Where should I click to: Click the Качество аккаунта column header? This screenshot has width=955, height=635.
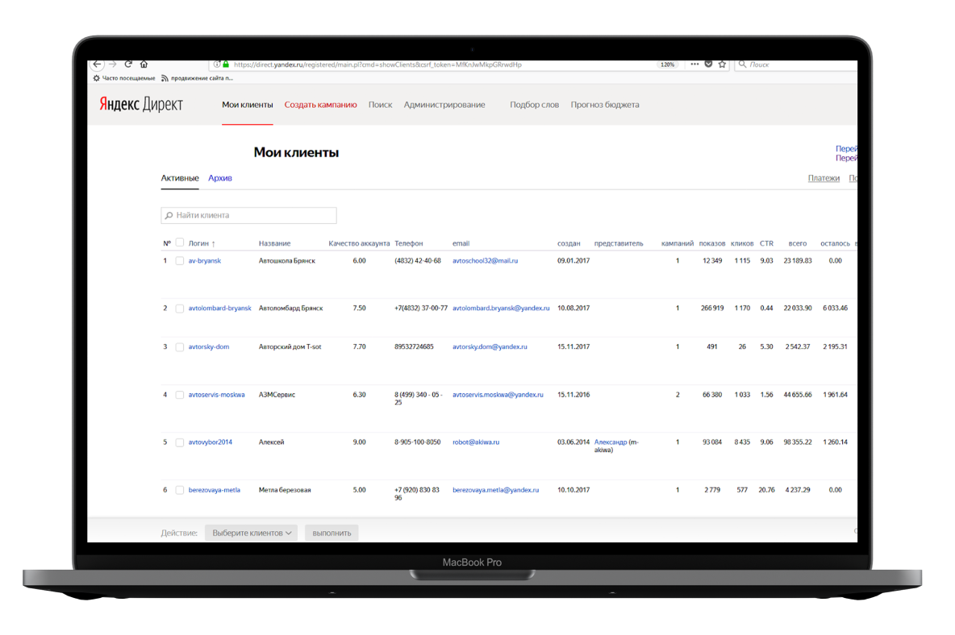(359, 243)
